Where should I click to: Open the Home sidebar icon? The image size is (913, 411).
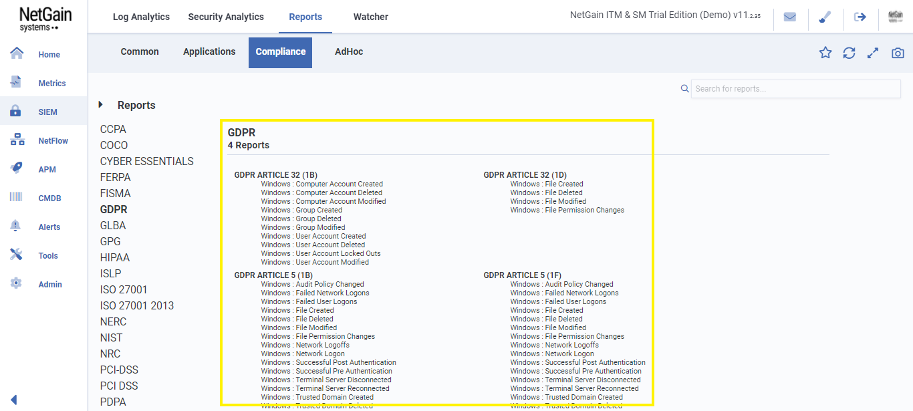(17, 53)
